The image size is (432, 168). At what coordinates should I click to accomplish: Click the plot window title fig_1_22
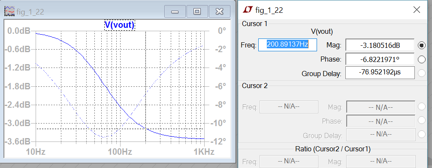(30, 12)
